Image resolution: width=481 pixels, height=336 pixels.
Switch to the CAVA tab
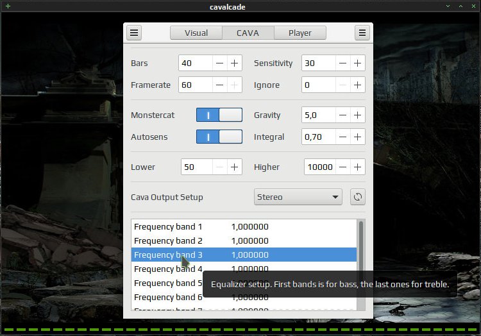pos(248,33)
